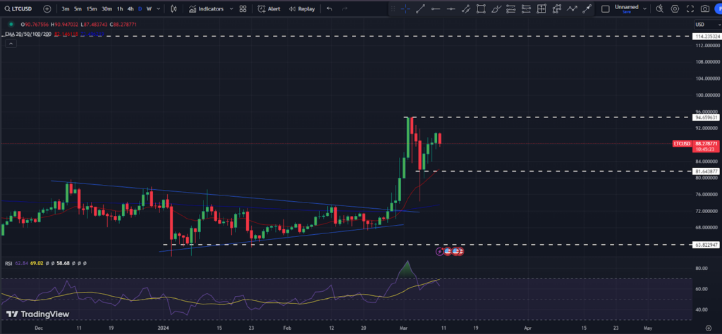The image size is (722, 334).
Task: Collapse the indicator legend chevron
Action: pyautogui.click(x=11, y=44)
